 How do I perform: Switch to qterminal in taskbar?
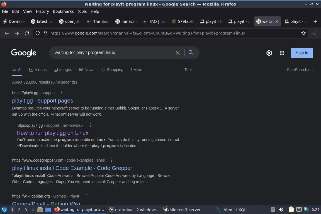click(x=133, y=210)
